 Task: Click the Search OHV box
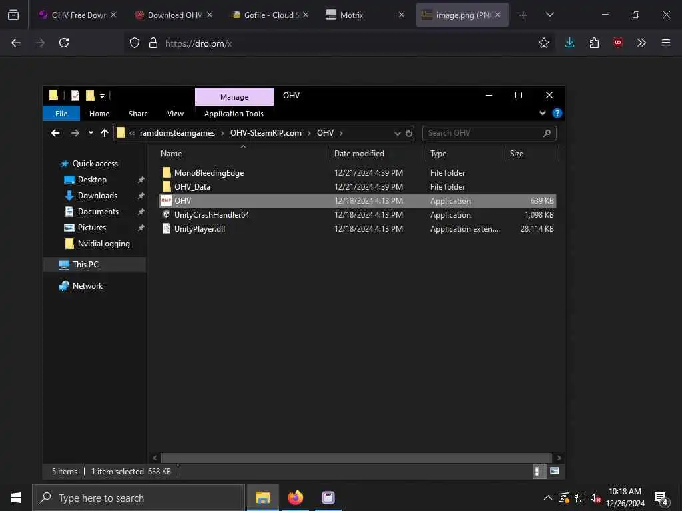click(489, 133)
